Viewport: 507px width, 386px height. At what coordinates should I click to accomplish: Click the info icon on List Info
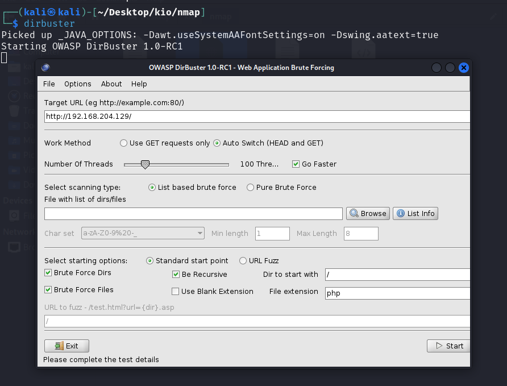pos(401,213)
